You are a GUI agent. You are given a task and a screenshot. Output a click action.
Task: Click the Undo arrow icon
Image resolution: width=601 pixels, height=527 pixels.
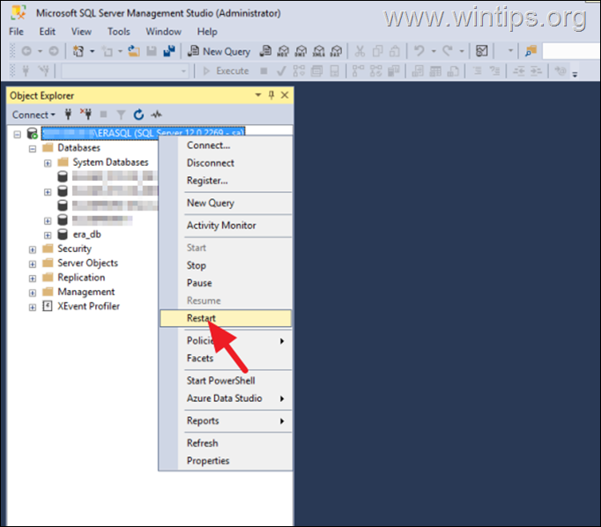pyautogui.click(x=419, y=50)
